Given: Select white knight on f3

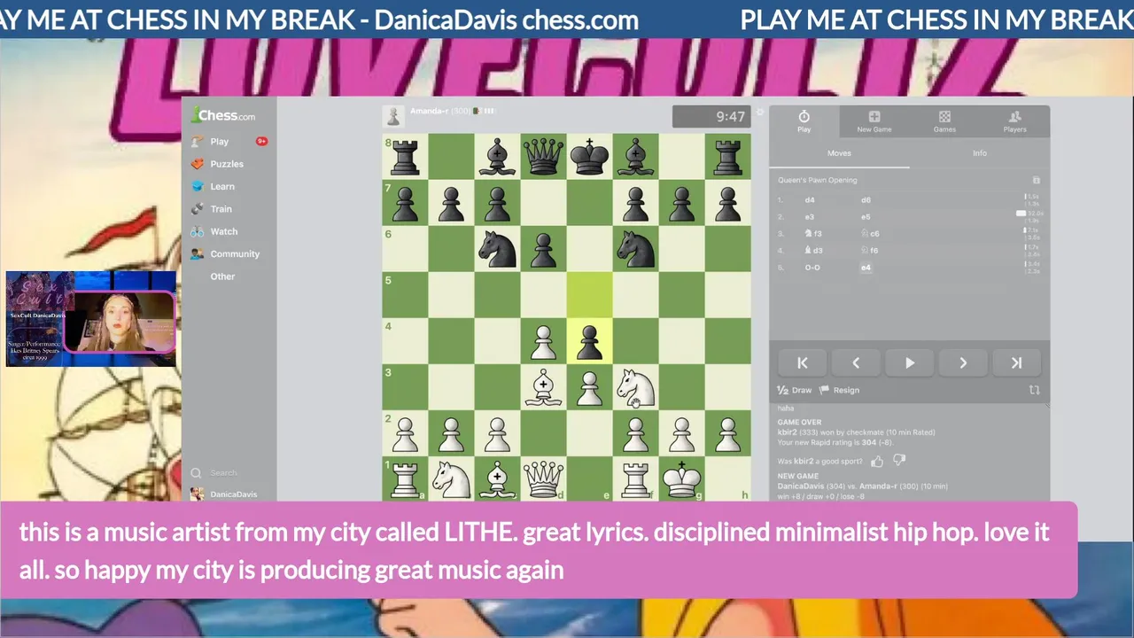Looking at the screenshot, I should pyautogui.click(x=635, y=387).
